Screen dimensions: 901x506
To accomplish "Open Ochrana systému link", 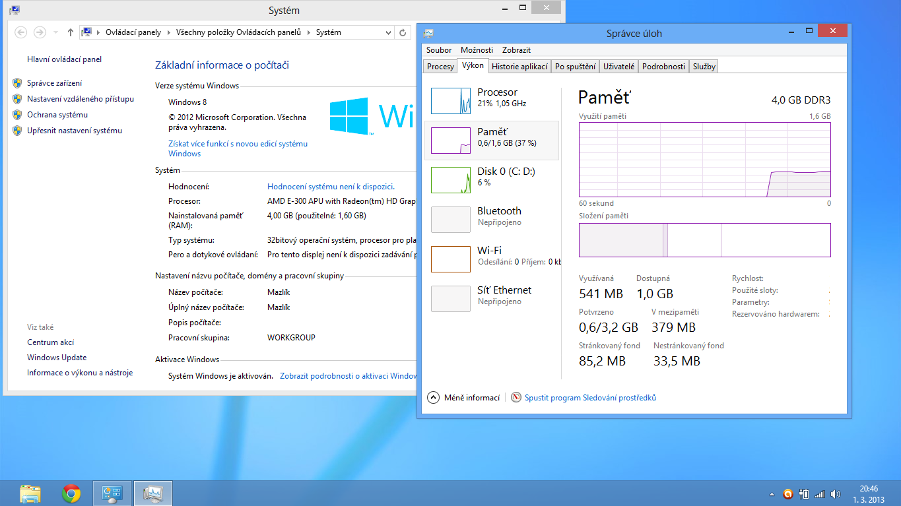I will point(57,115).
